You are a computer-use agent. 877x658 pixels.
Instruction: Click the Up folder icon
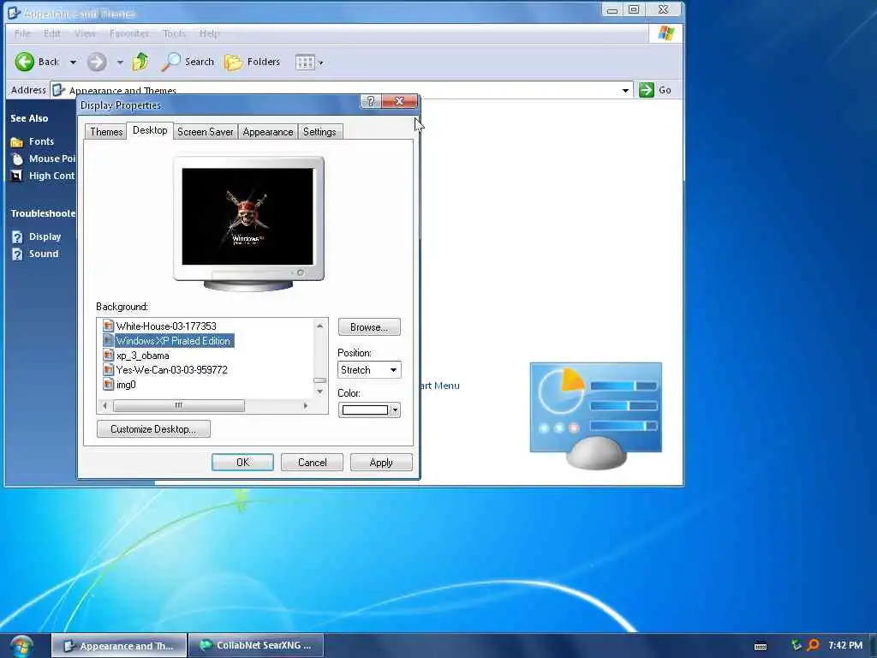140,62
